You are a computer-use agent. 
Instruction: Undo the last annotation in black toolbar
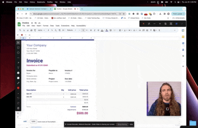(x=18, y=98)
